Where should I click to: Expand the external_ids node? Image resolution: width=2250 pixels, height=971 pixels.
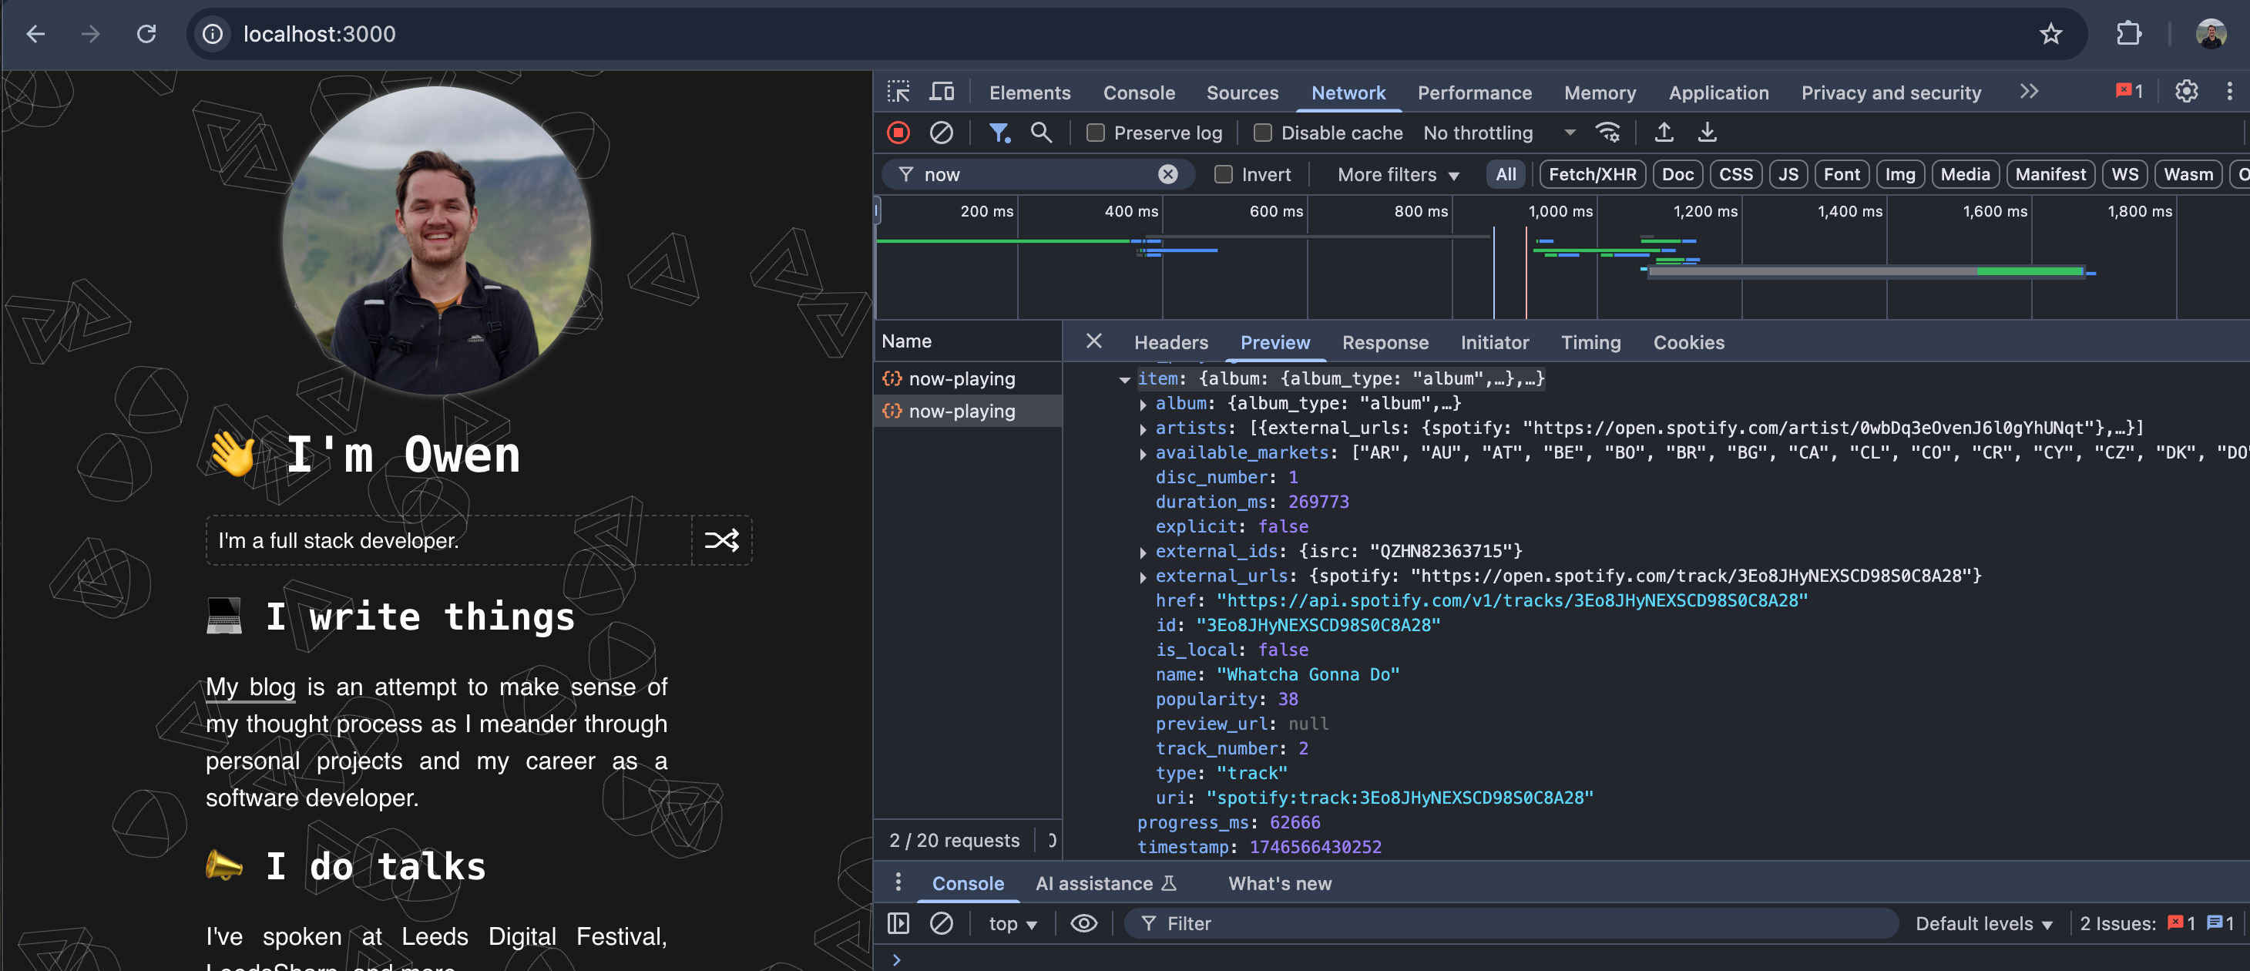tap(1143, 552)
